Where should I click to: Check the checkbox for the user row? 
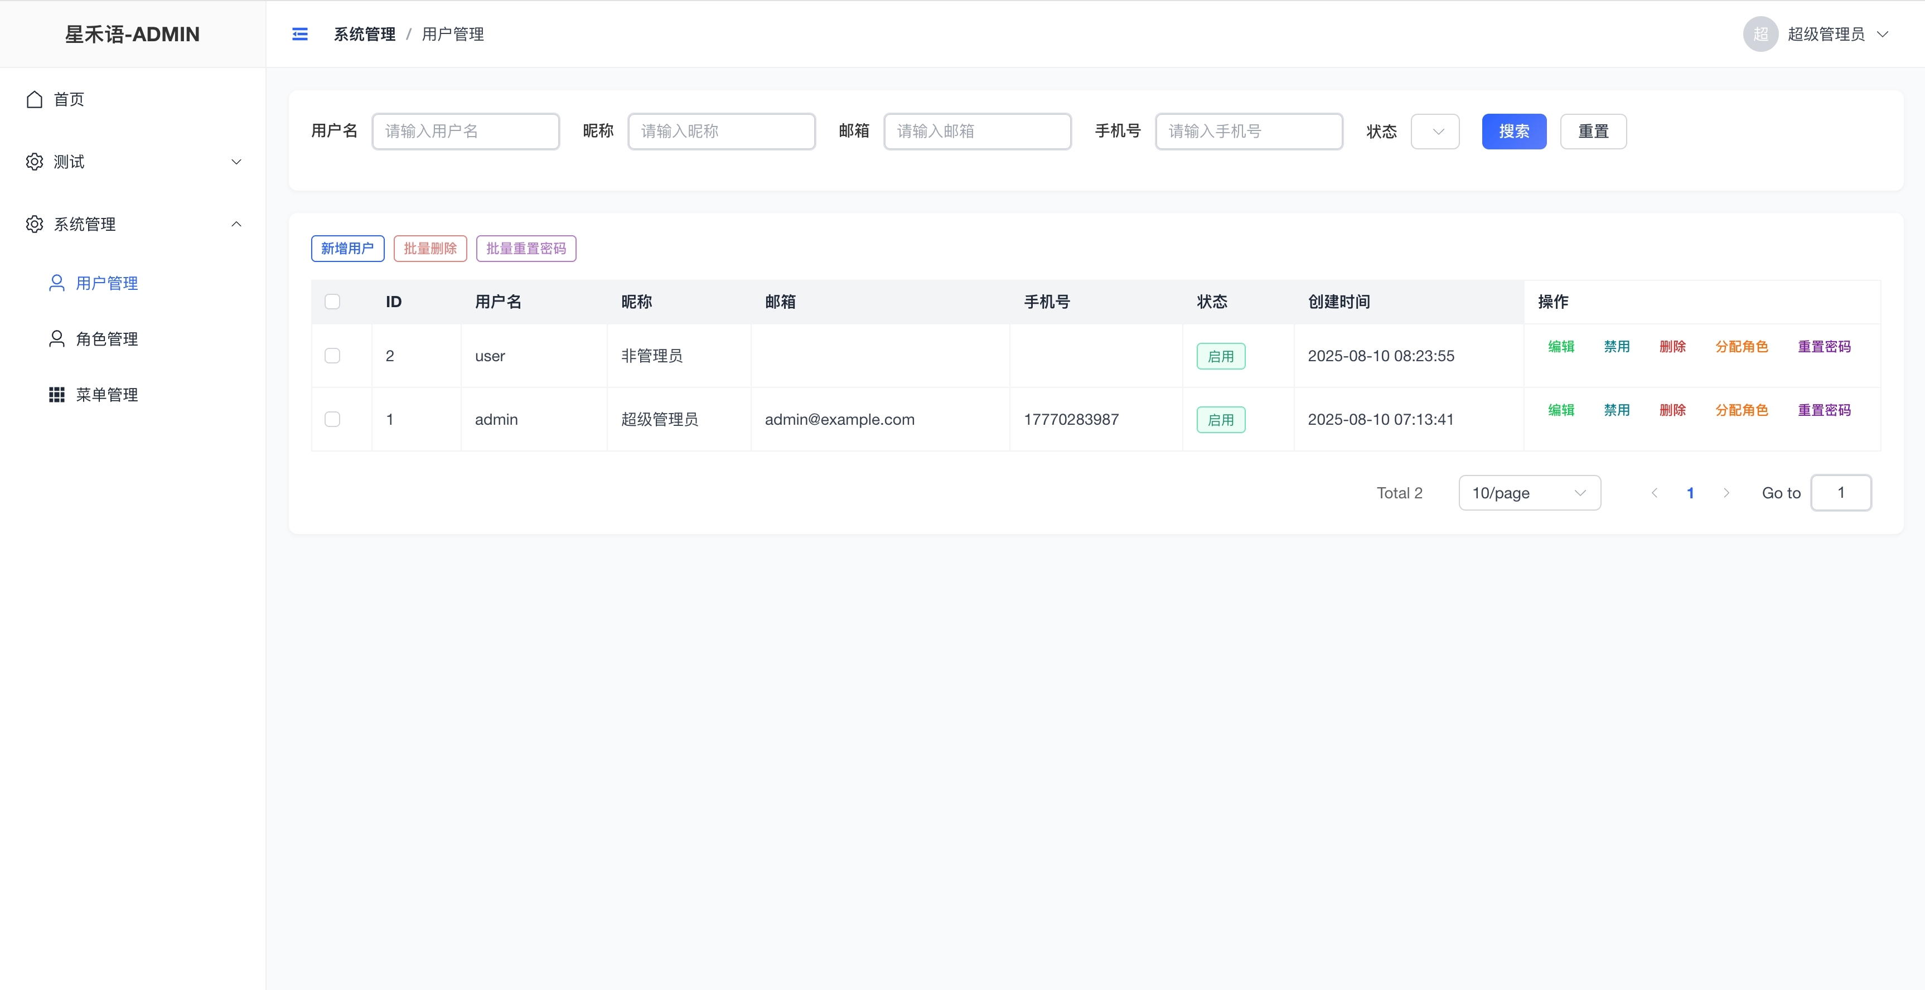332,356
